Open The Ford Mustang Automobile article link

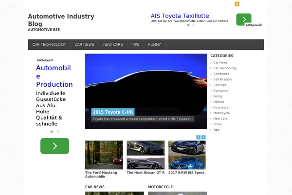coord(101,175)
